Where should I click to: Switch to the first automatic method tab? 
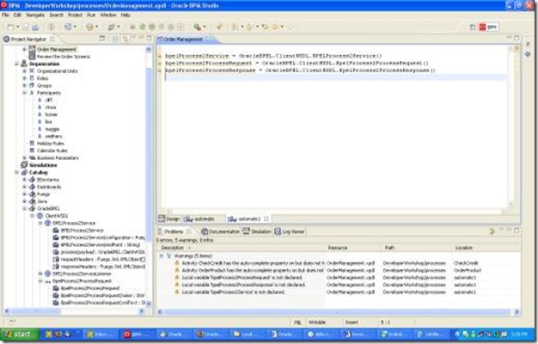(x=200, y=218)
